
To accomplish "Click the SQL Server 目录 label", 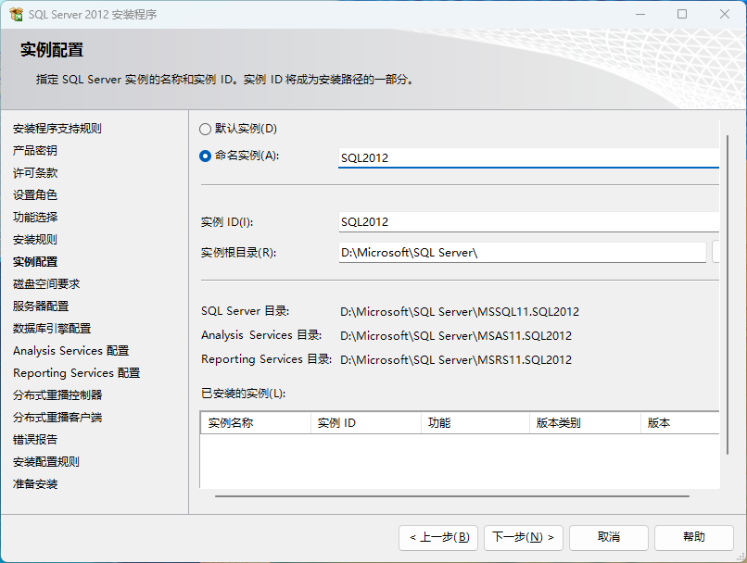I will pyautogui.click(x=246, y=311).
